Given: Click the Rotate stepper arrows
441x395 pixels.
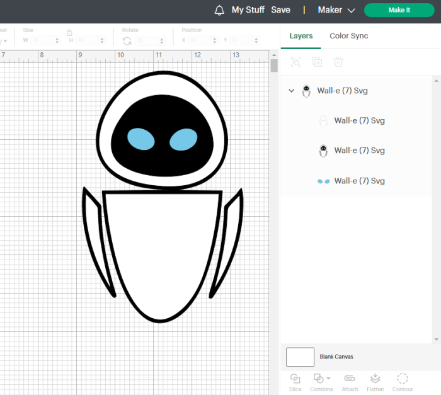Looking at the screenshot, I should coord(162,41).
